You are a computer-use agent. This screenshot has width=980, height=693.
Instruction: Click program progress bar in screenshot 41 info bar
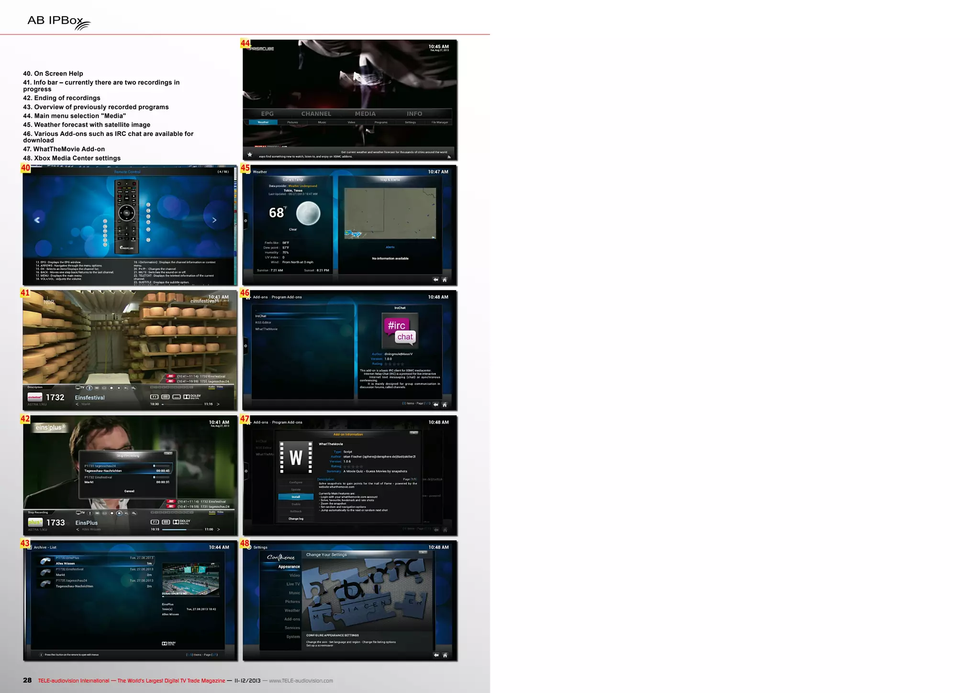(182, 404)
